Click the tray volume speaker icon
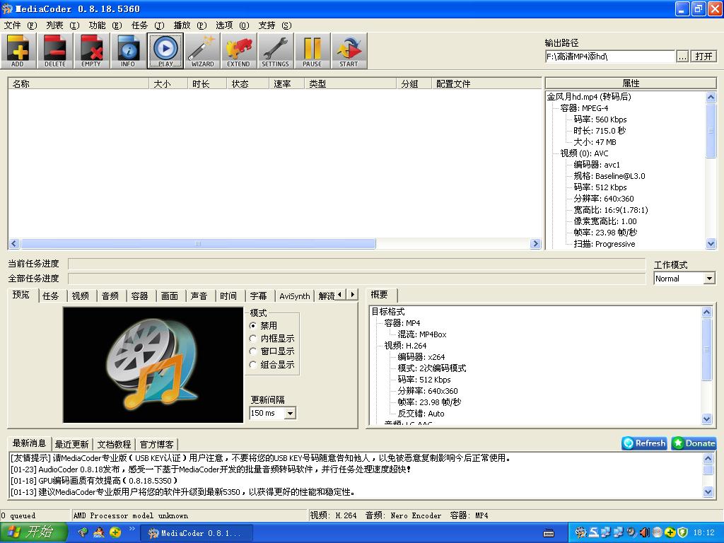This screenshot has width=724, height=543. click(645, 533)
